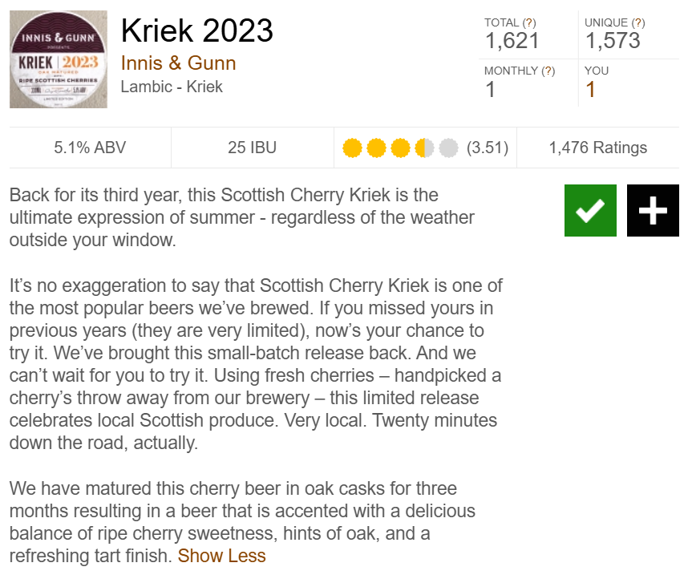This screenshot has height=579, width=688.
Task: Click the 5.1% ABV cell
Action: (90, 148)
